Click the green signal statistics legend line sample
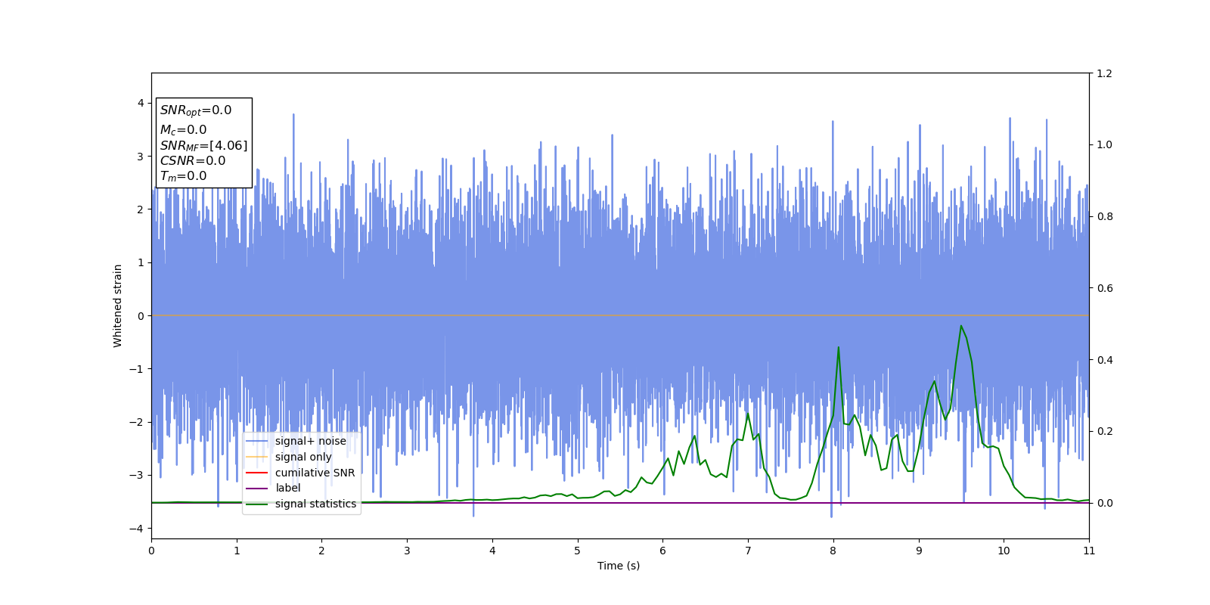This screenshot has height=605, width=1210. [257, 504]
